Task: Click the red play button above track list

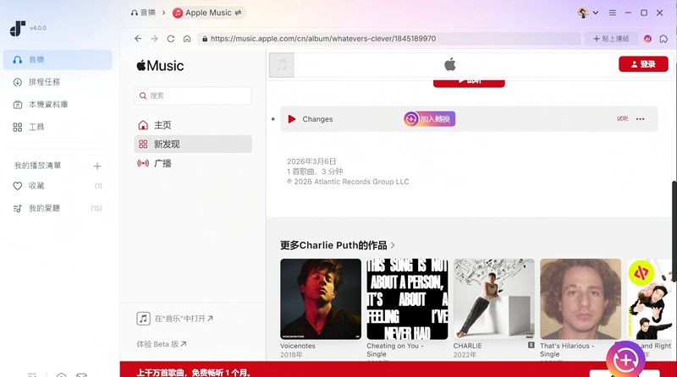Action: [x=469, y=82]
